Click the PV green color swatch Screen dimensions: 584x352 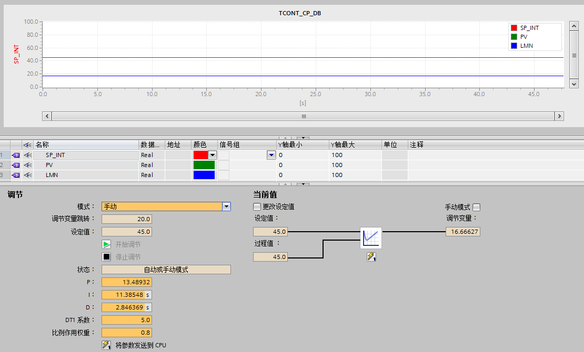pyautogui.click(x=204, y=165)
